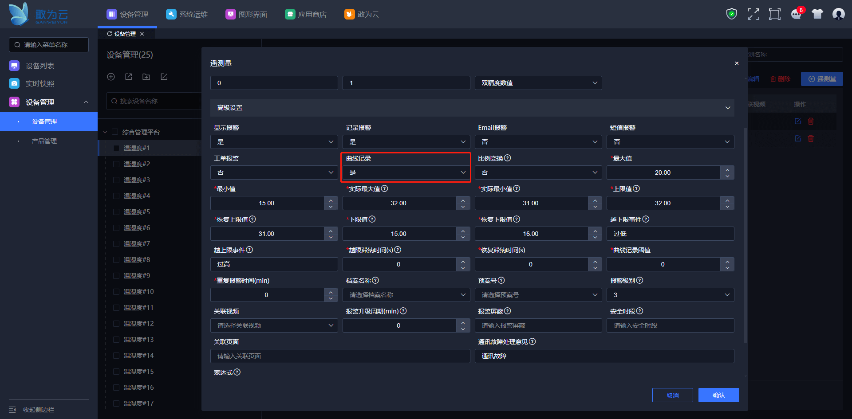
Task: Click help icon next to 越下限事件
Action: 646,219
